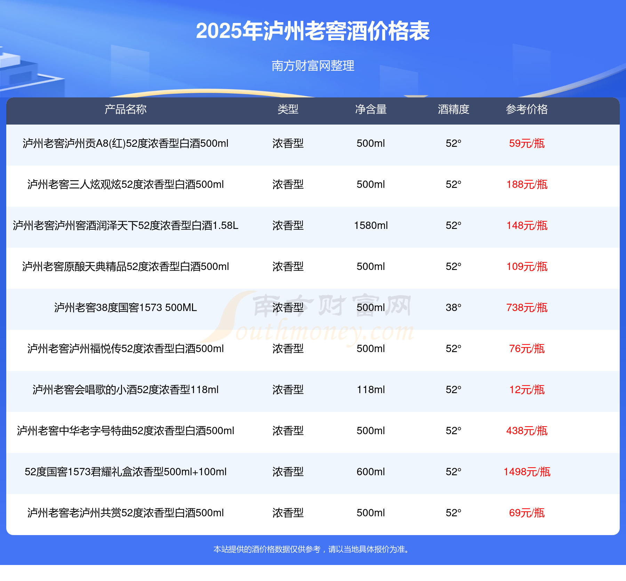This screenshot has height=581, width=626.
Task: Click the price 109元/瓶
Action: pos(527,266)
